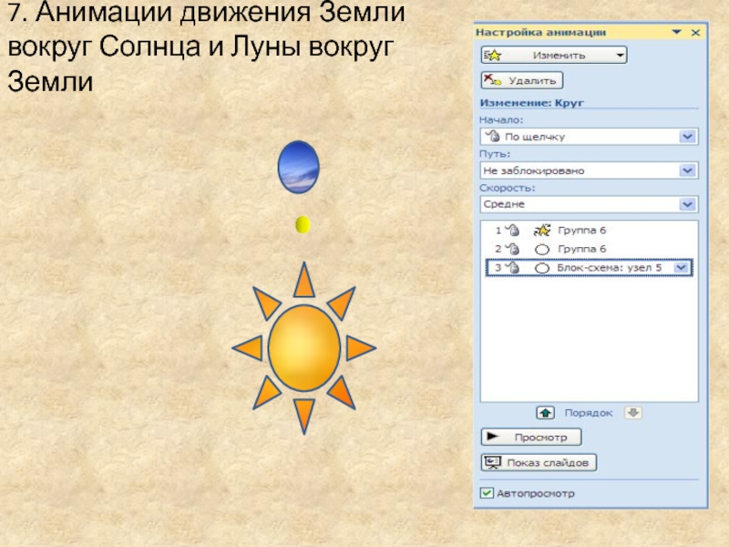729x547 pixels.
Task: Open the Настройка анимации pane menu arrow
Action: tap(677, 32)
